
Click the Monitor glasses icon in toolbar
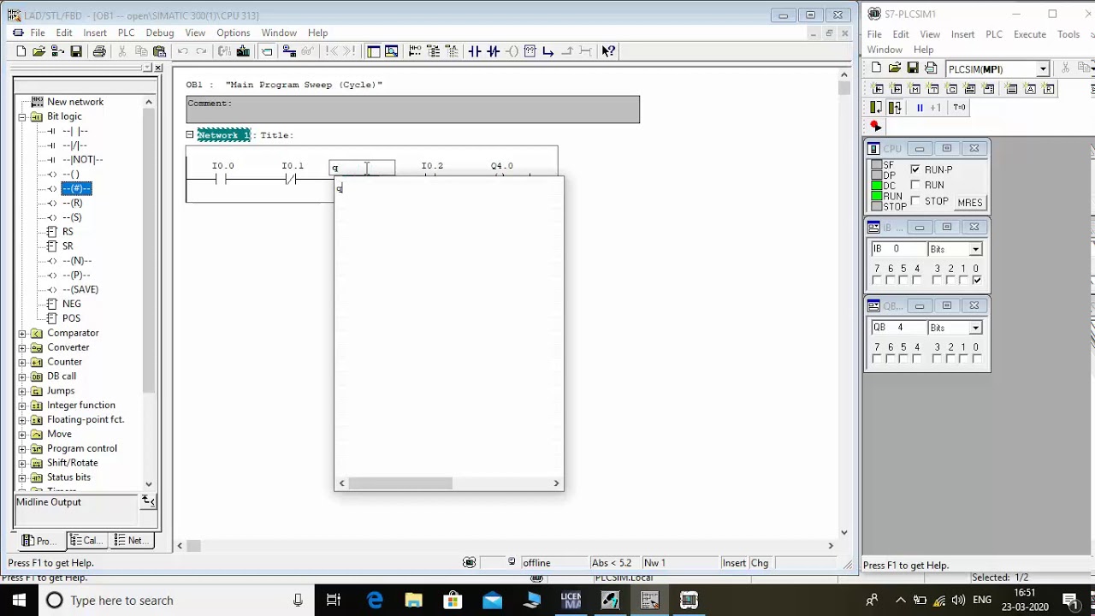306,51
